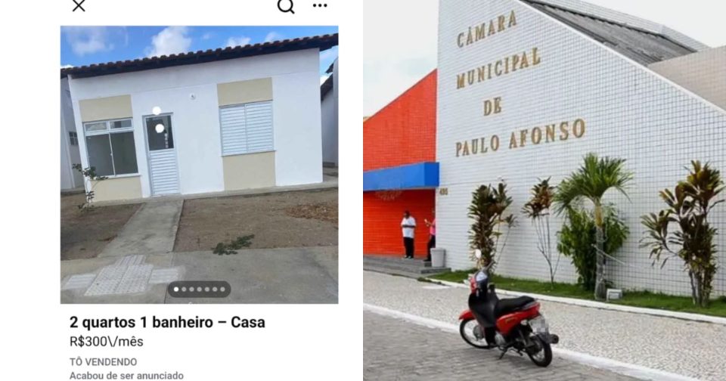Select the fourth (middle) carousel dot
Screen dimensions: 726x381
point(200,290)
